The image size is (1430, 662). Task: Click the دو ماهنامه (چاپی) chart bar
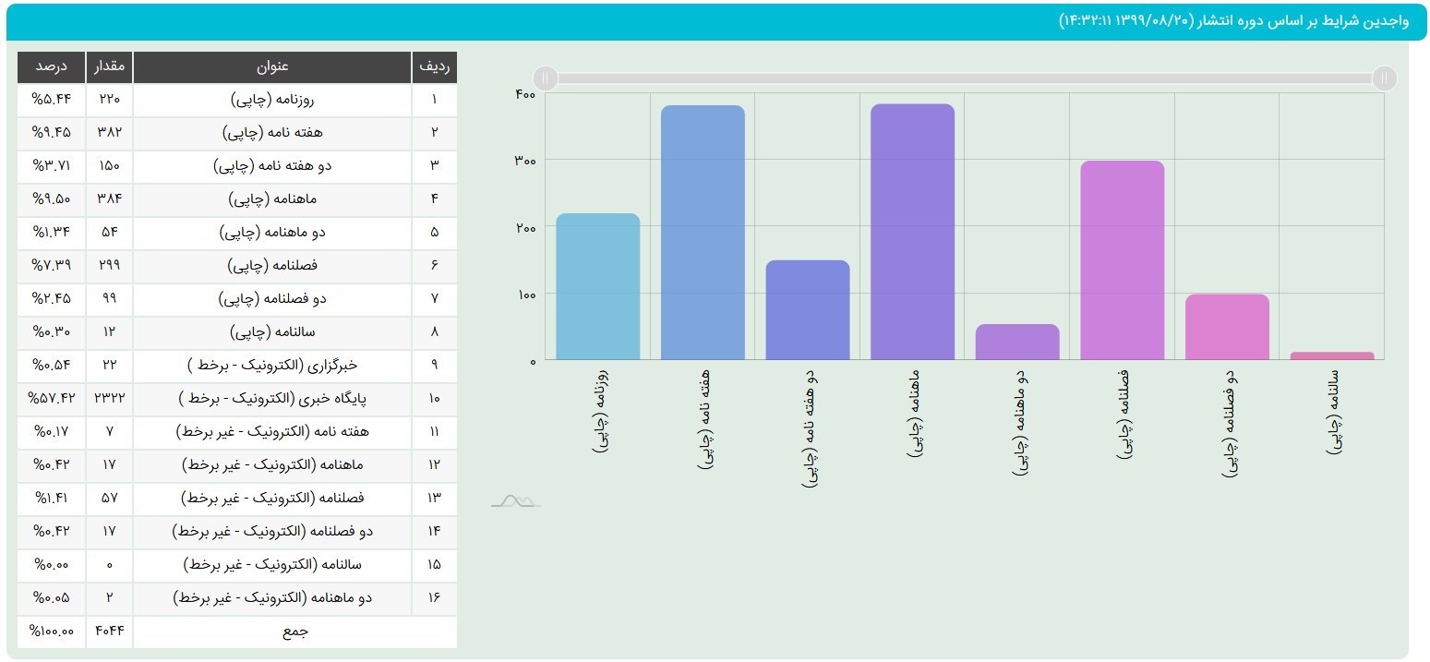[x=1017, y=342]
